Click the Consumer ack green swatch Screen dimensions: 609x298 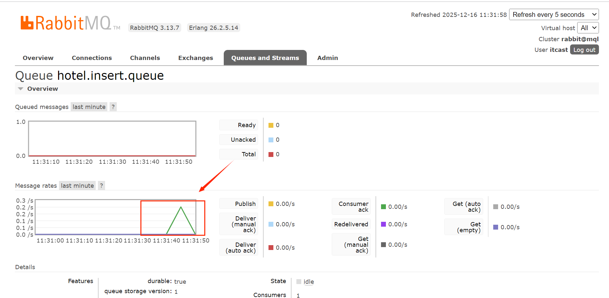(x=384, y=207)
